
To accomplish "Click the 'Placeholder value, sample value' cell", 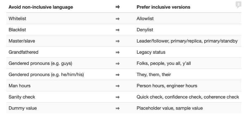I will (x=170, y=108).
